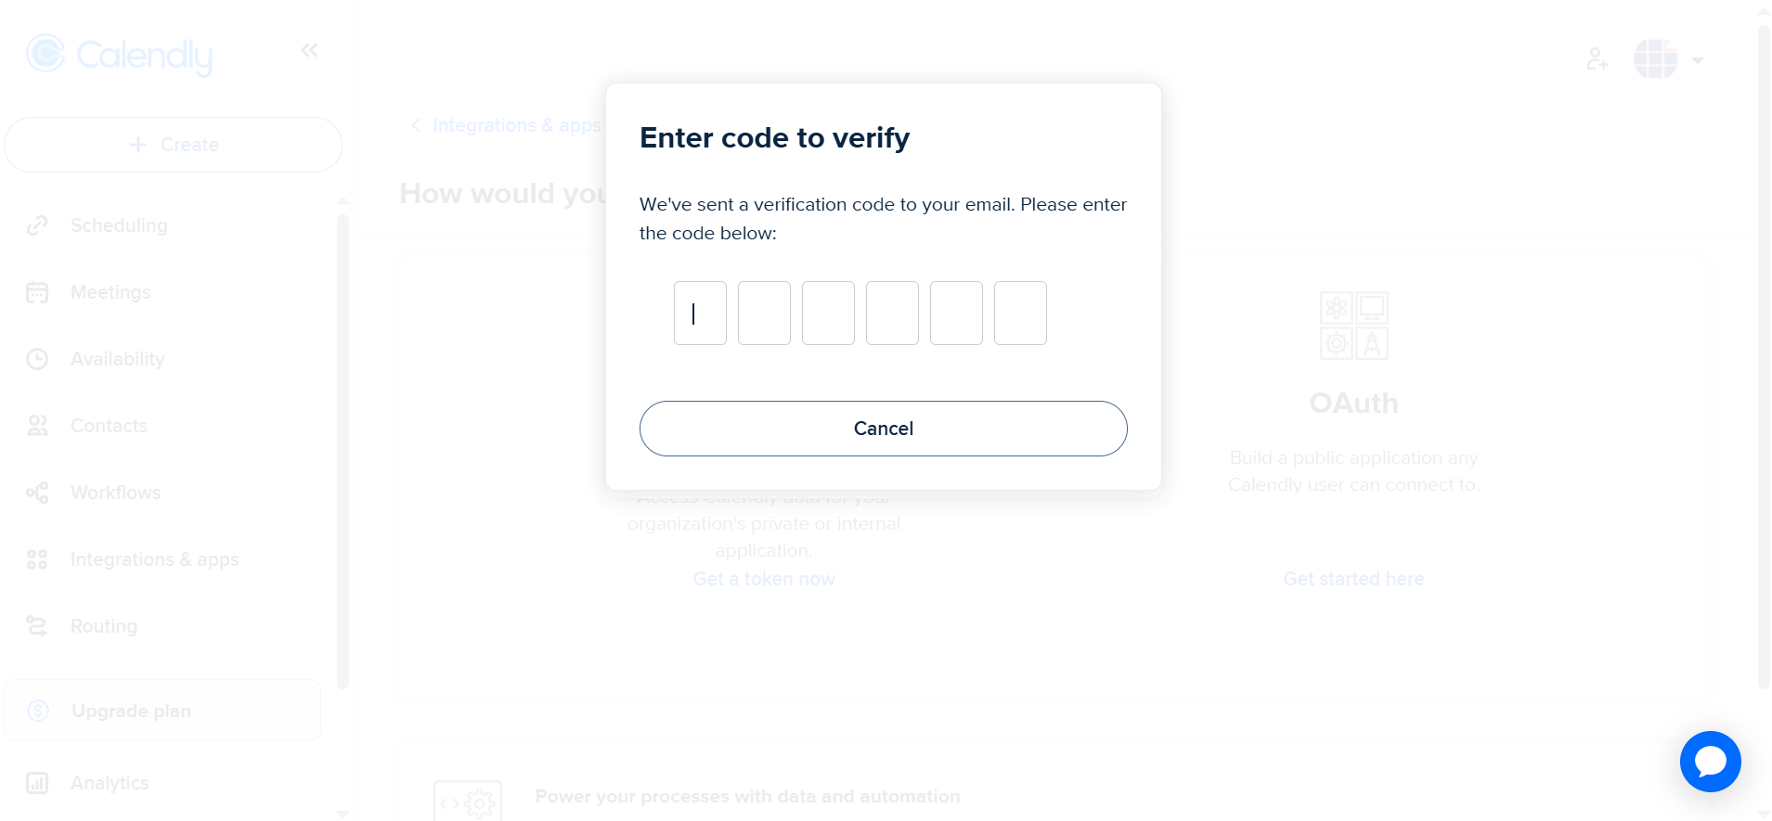1772x821 pixels.
Task: Select the Meetings calendar icon
Action: coord(37,292)
